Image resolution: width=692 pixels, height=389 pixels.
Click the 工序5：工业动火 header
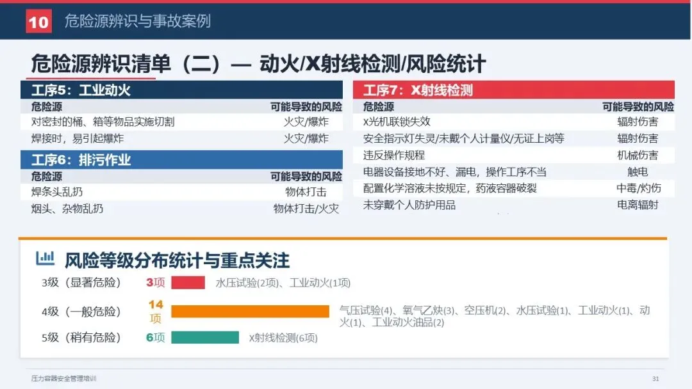[x=181, y=90]
